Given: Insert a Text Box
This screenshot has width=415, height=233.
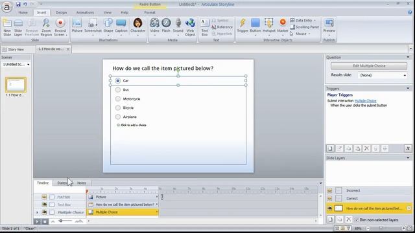Looking at the screenshot, I should pyautogui.click(x=205, y=27).
